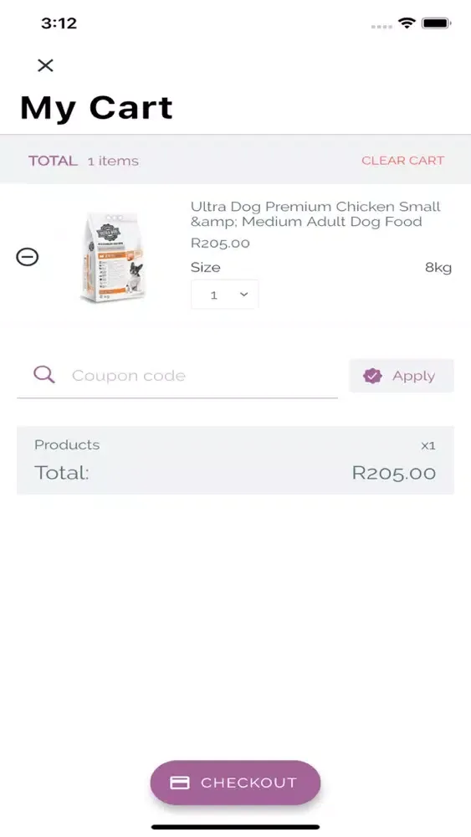Remove item using the minus circle icon
The height and width of the screenshot is (837, 471).
(28, 257)
